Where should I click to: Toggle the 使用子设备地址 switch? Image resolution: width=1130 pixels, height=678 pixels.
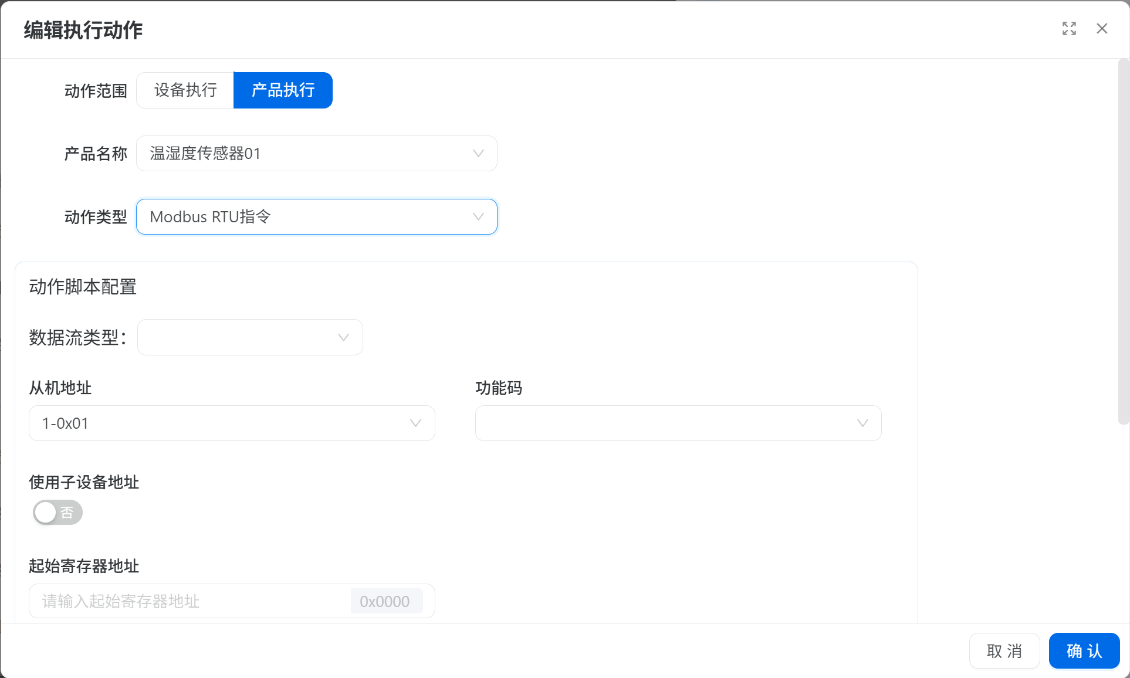coord(57,513)
